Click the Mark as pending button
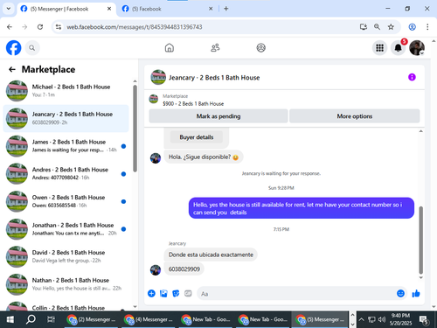The image size is (437, 328). 218,116
